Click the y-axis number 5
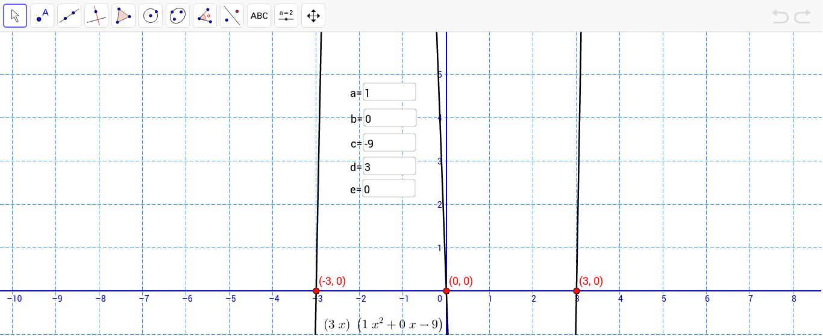The width and height of the screenshot is (823, 336). (440, 75)
